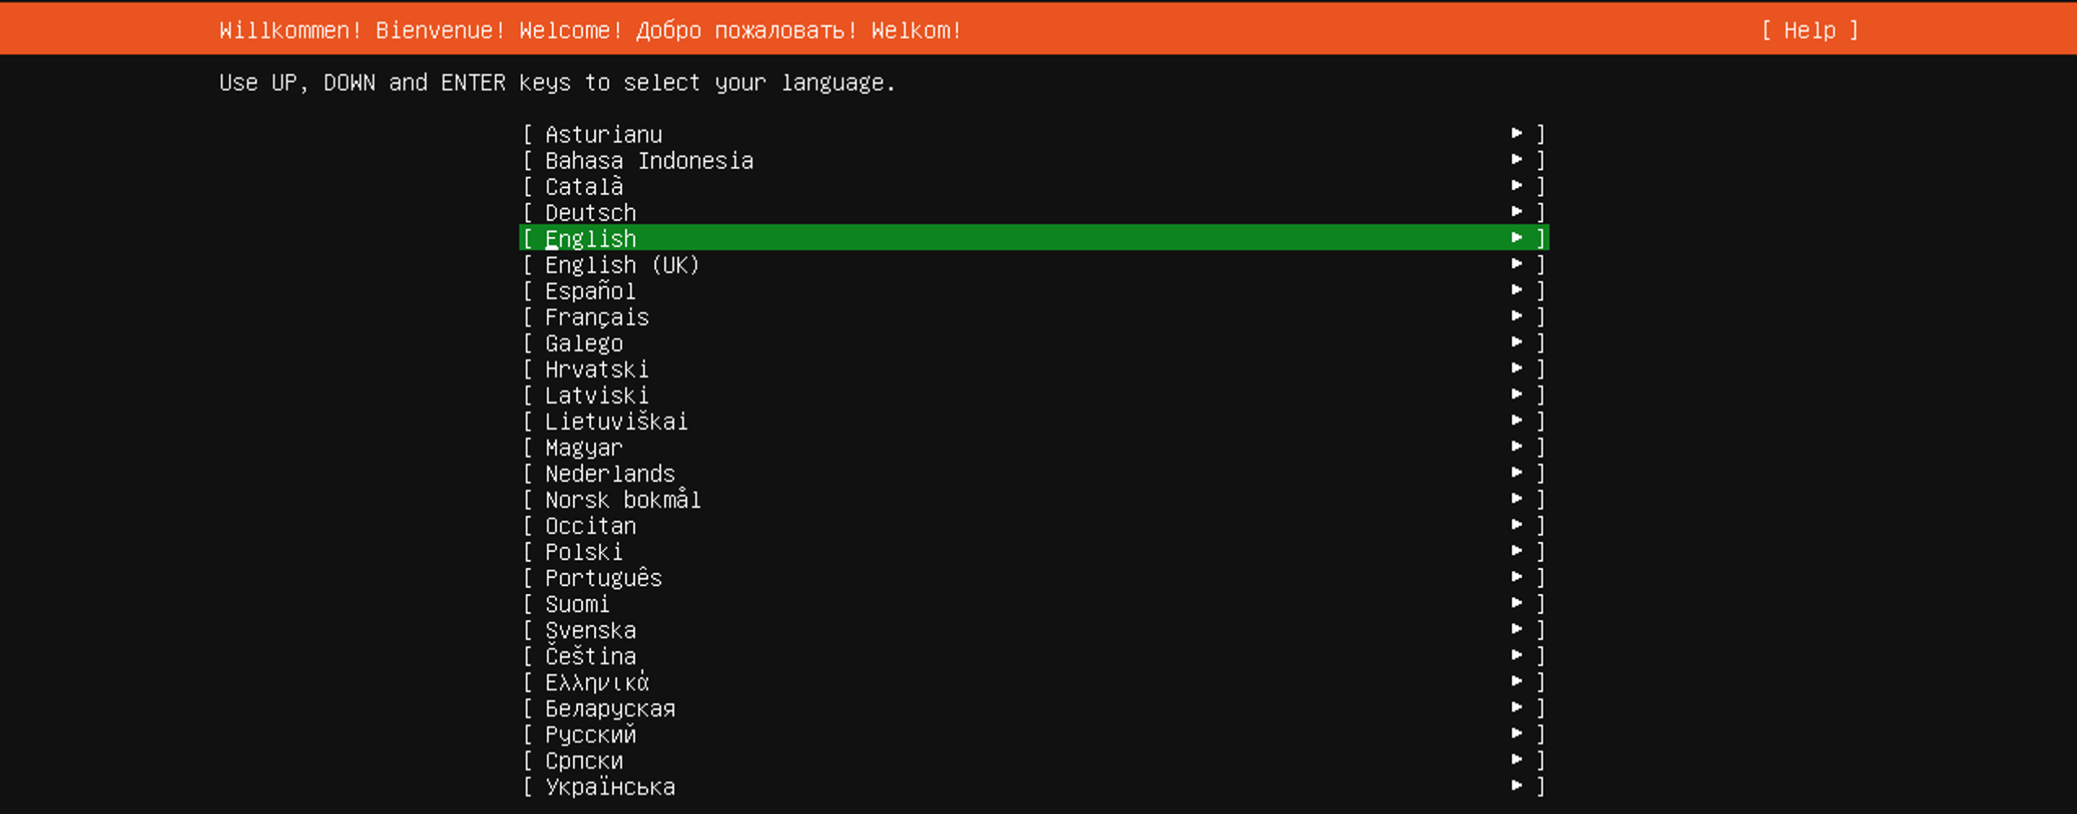Select Українська at the list bottom
The image size is (2077, 814).
(x=610, y=786)
